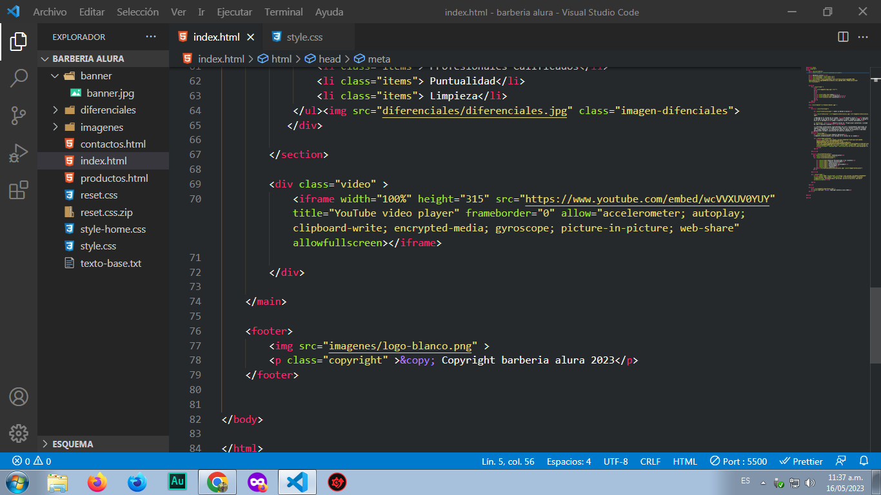
Task: Open the Selección menu
Action: [x=138, y=12]
